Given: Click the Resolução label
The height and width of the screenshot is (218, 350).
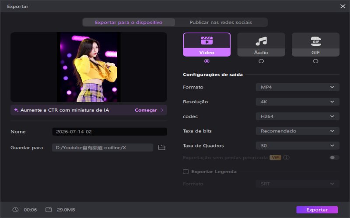Looking at the screenshot, I should point(195,102).
